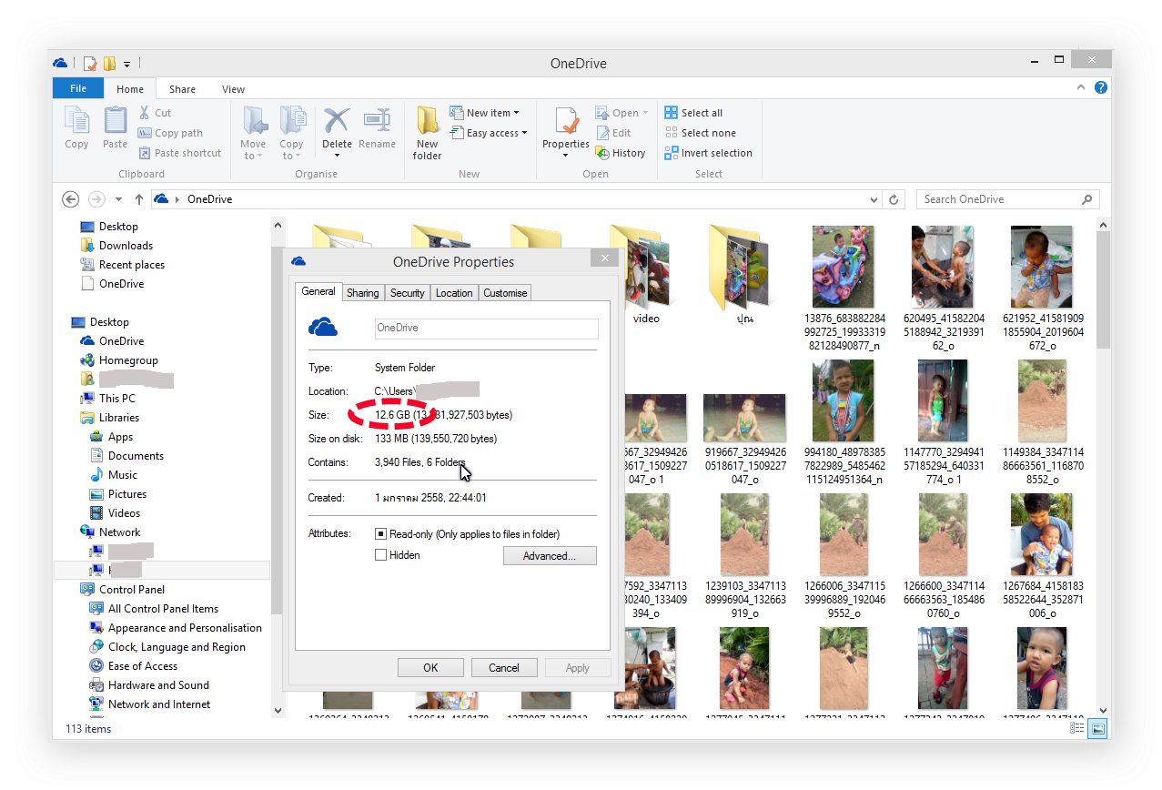This screenshot has height=790, width=1162.
Task: Click the OneDrive name field in Properties
Action: (487, 329)
